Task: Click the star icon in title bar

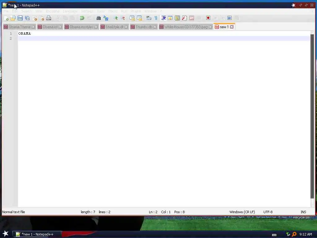Action: tap(293, 5)
